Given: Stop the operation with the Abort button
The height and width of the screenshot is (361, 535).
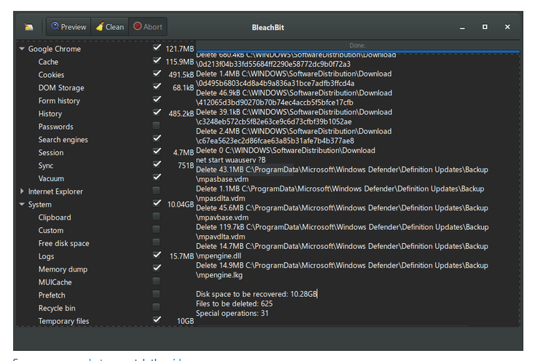Looking at the screenshot, I should coord(148,27).
